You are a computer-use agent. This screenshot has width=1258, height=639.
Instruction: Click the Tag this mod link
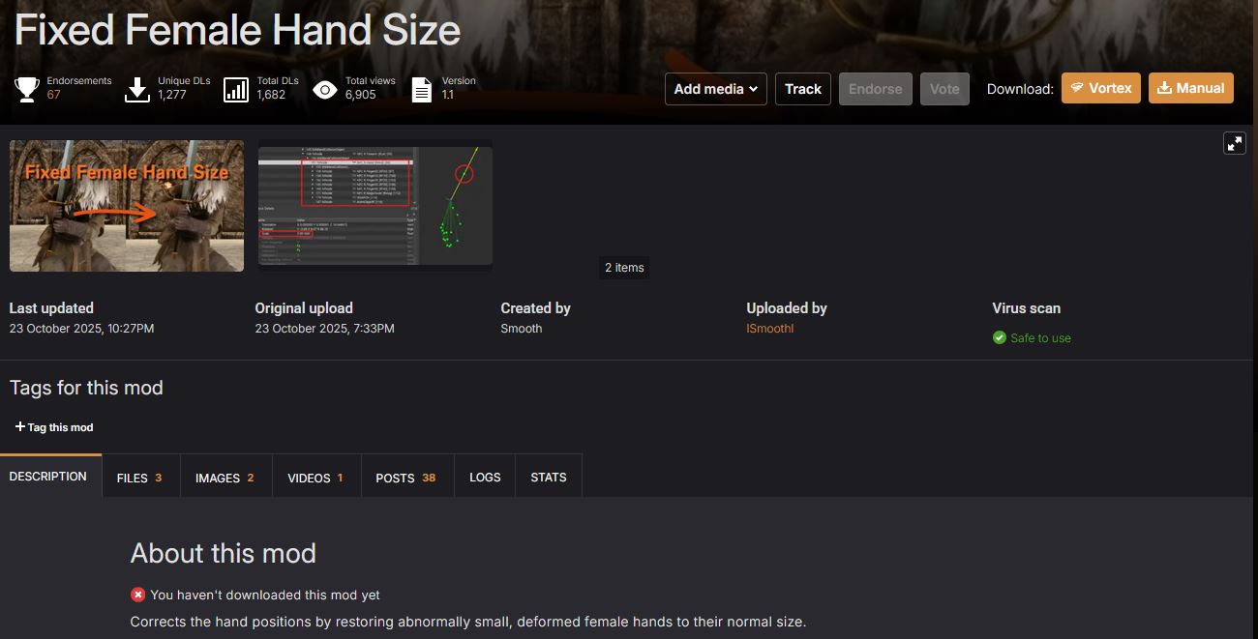54,427
